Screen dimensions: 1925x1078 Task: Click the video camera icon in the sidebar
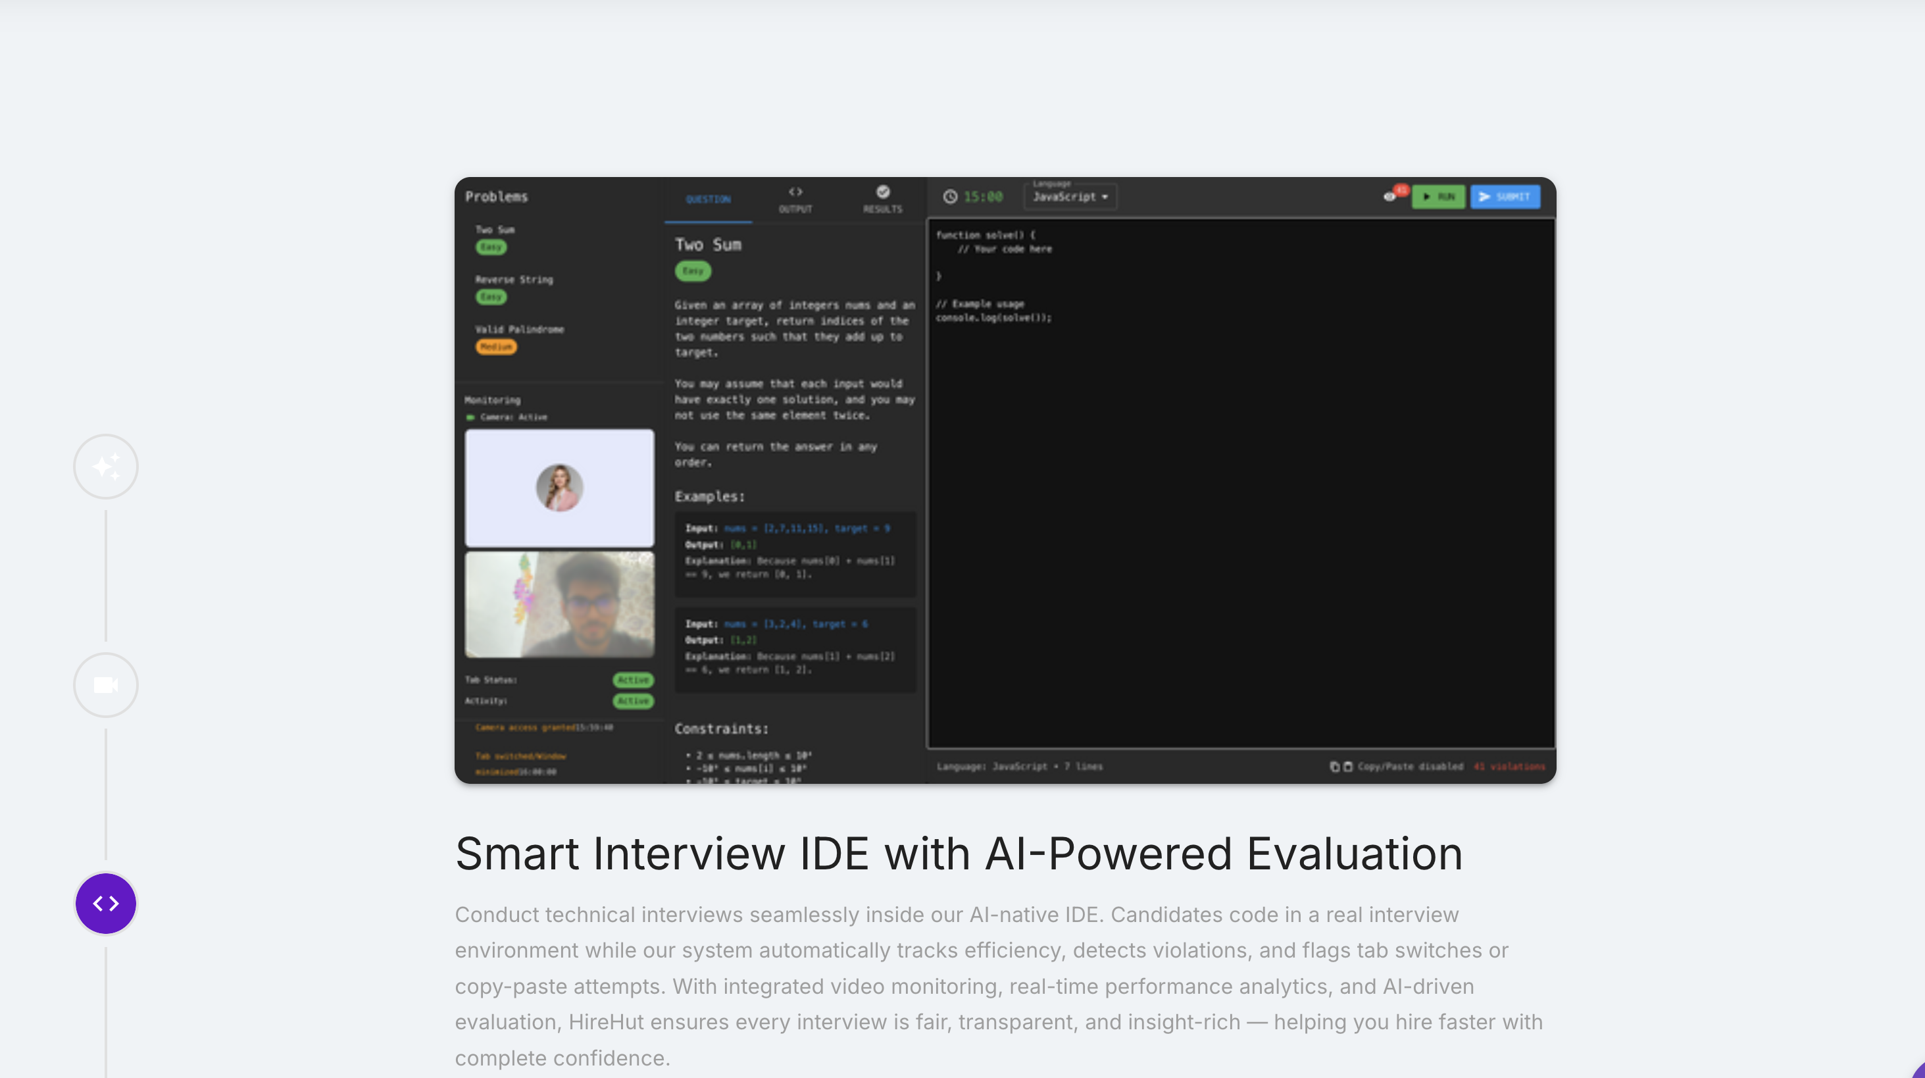tap(105, 684)
